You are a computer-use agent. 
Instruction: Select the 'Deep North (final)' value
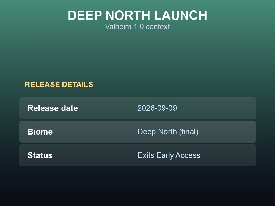(168, 132)
